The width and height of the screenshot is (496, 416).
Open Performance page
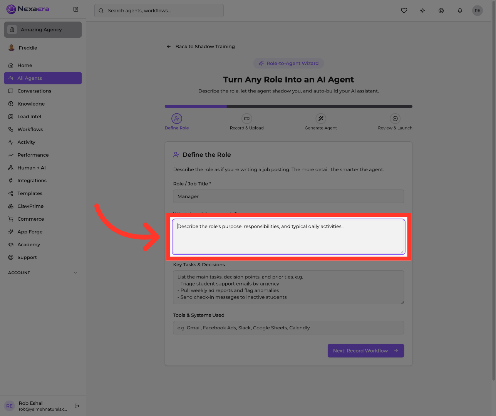pos(43,155)
